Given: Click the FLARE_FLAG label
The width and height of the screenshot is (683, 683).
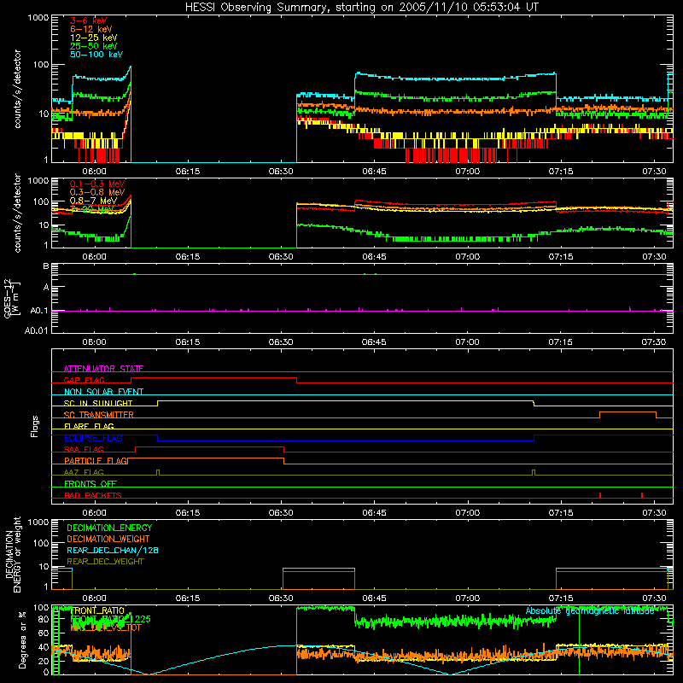Looking at the screenshot, I should pyautogui.click(x=89, y=426).
